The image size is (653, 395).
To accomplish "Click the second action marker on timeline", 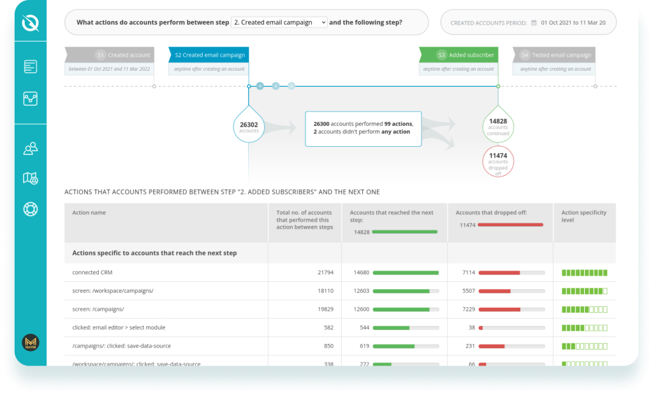I will point(275,86).
